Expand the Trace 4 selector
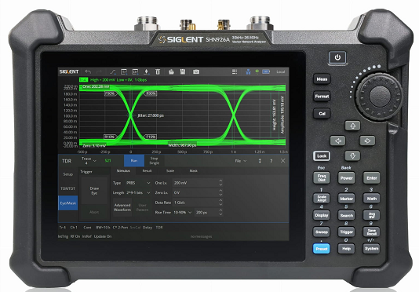 click(89, 161)
